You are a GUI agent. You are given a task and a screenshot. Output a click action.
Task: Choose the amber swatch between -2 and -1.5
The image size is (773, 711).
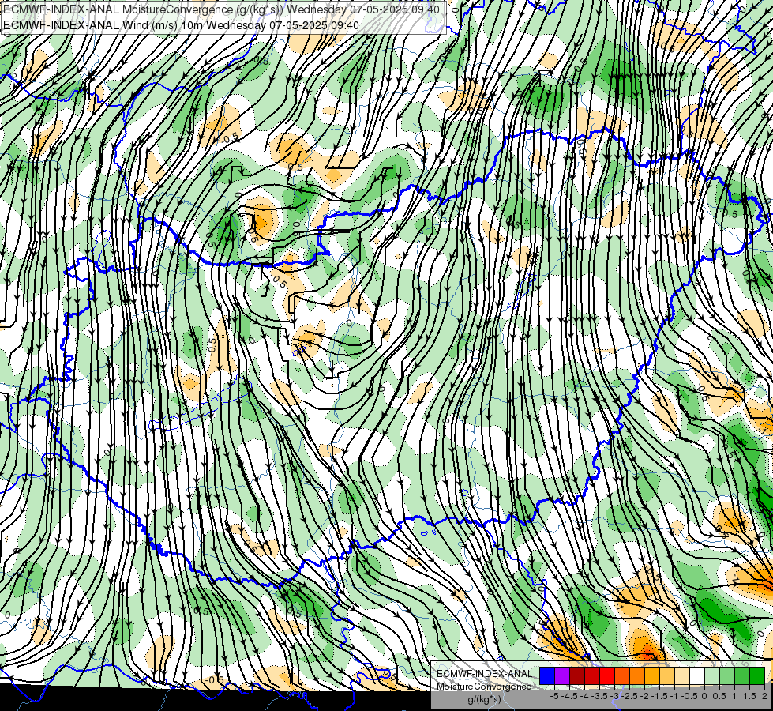coord(652,675)
